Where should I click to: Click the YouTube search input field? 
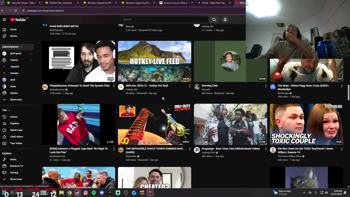(165, 19)
